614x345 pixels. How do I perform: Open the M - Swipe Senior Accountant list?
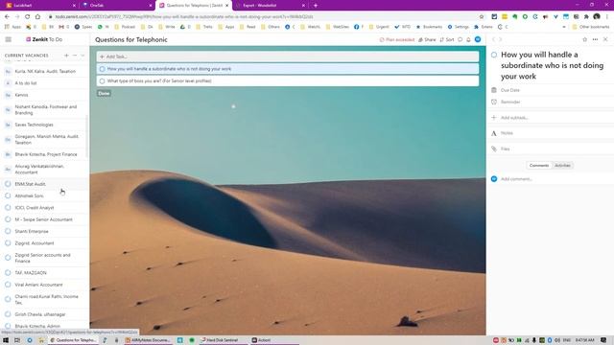44,219
